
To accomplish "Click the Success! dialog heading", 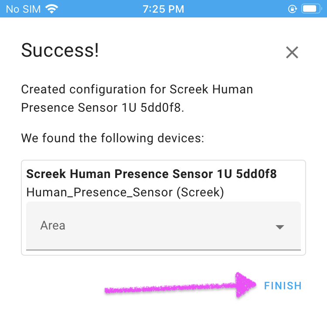I will 60,50.
